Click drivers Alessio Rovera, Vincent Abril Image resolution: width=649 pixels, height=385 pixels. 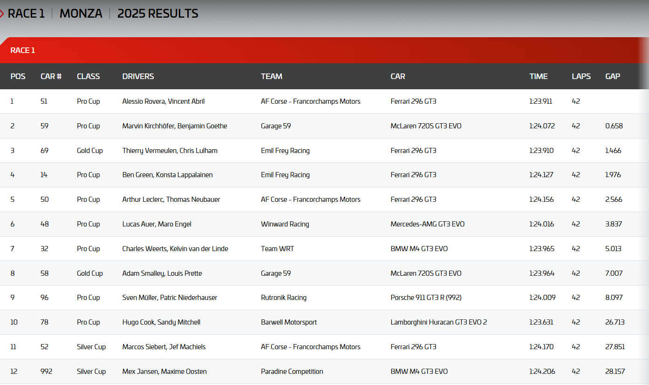click(164, 101)
